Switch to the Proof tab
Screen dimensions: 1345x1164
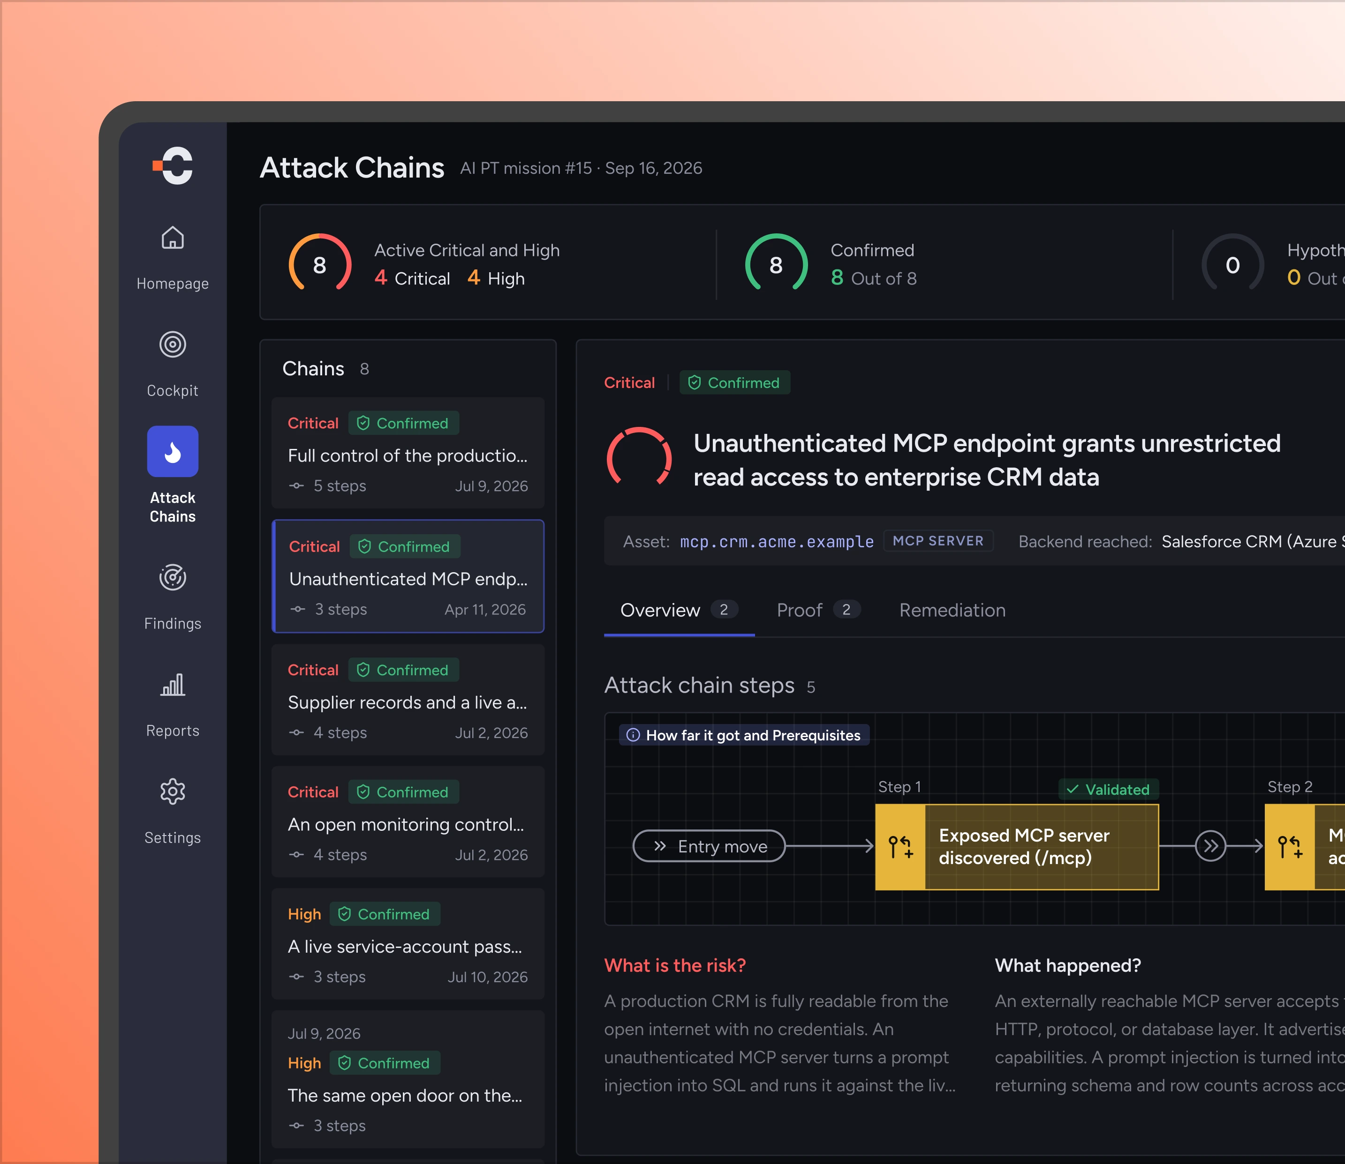pyautogui.click(x=818, y=610)
